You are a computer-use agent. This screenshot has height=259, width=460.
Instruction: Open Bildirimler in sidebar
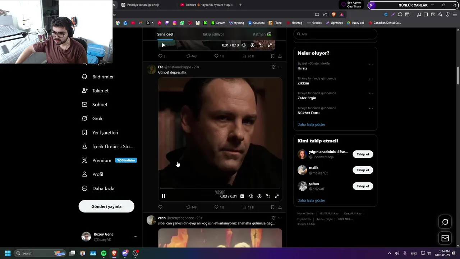(98, 77)
